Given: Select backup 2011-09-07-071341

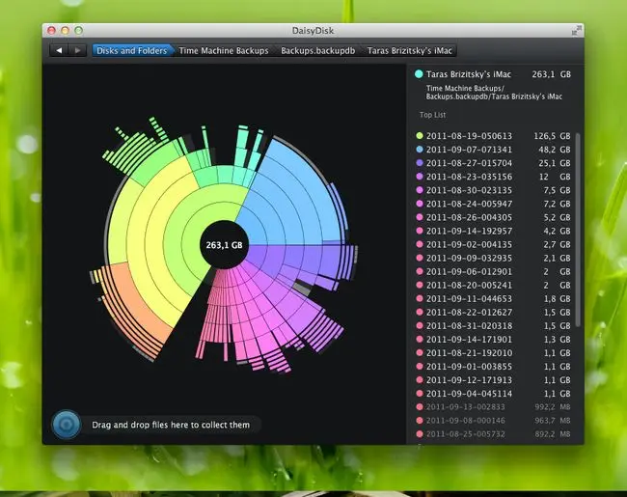Looking at the screenshot, I should 494,150.
